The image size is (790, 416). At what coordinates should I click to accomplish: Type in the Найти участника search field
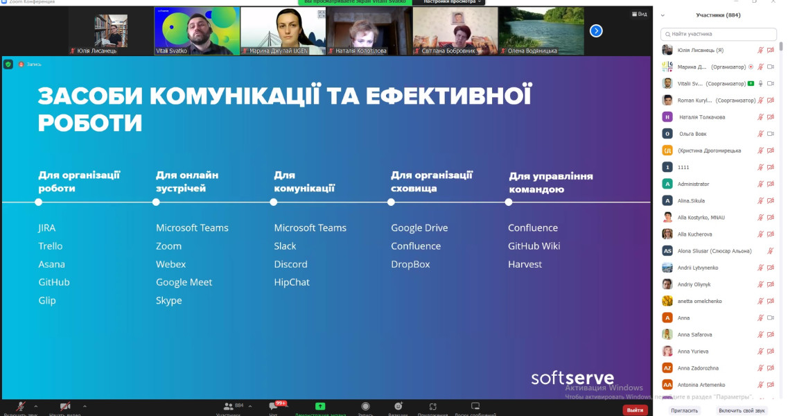pos(719,34)
